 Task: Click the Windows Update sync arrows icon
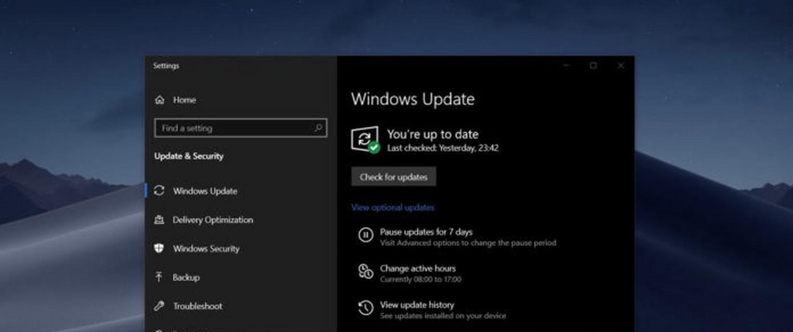(160, 190)
